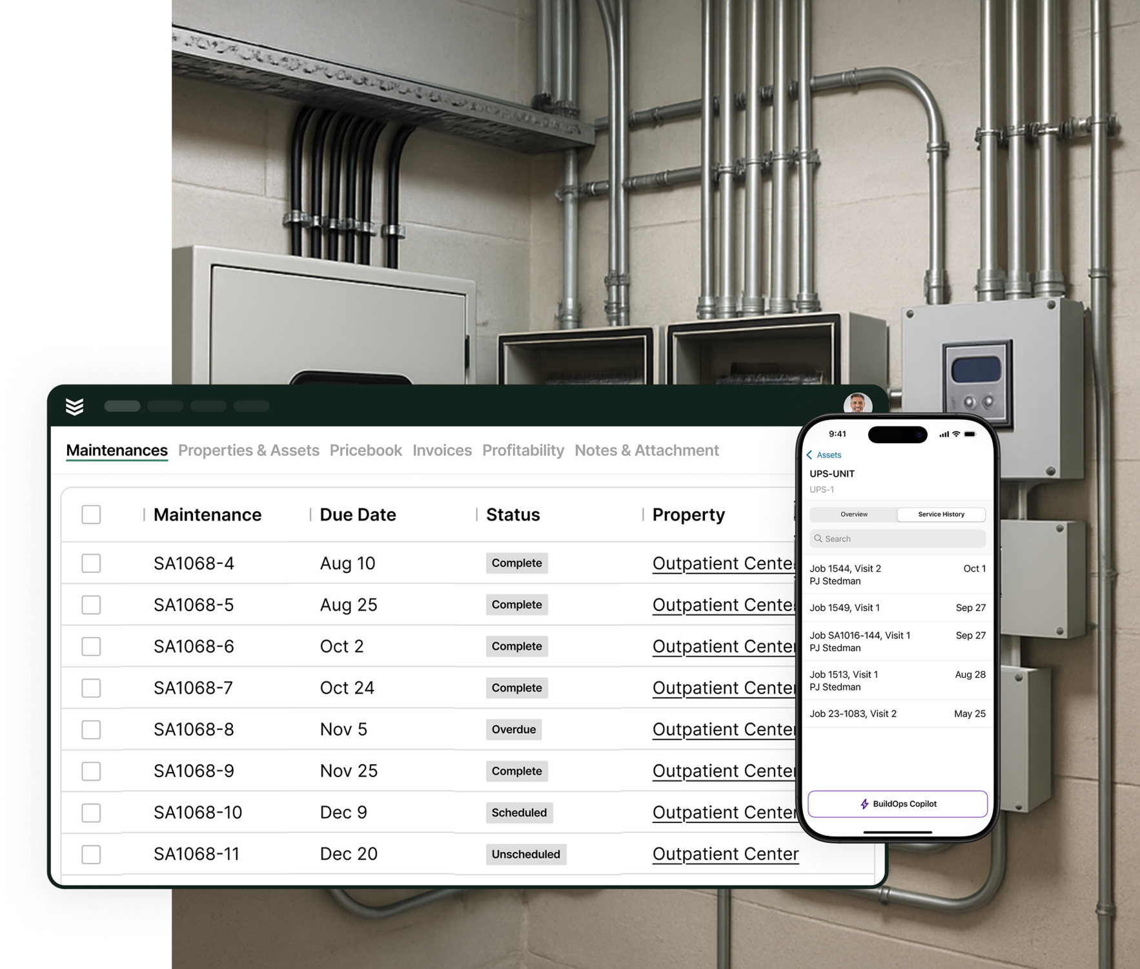The width and height of the screenshot is (1140, 969).
Task: Tap the Search field under Service History
Action: tap(897, 538)
